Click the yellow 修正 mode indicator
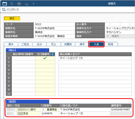The width and height of the screenshot is (135, 119). coord(12,19)
